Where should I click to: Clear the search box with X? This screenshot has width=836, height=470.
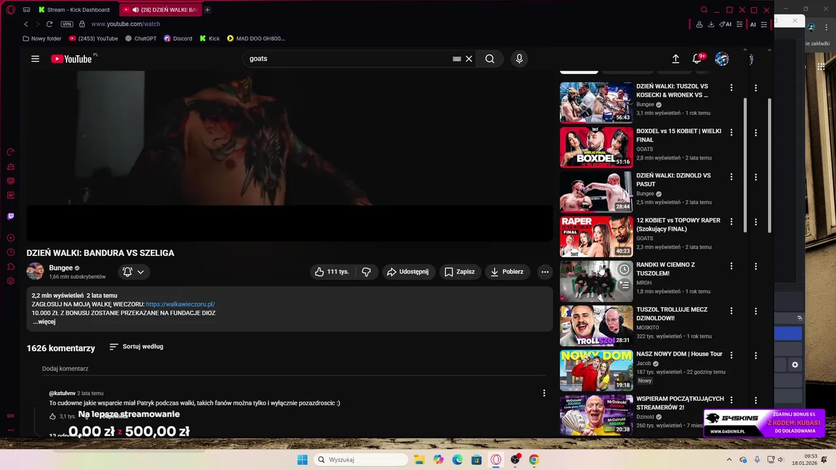tap(469, 59)
